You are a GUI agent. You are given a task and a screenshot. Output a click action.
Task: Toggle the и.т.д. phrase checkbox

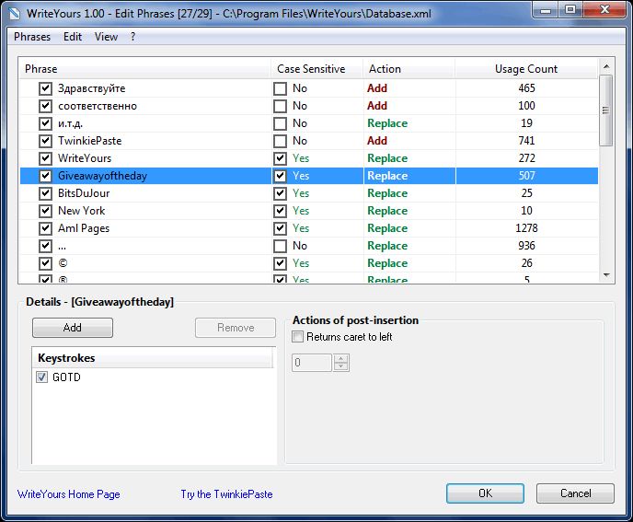[x=45, y=123]
